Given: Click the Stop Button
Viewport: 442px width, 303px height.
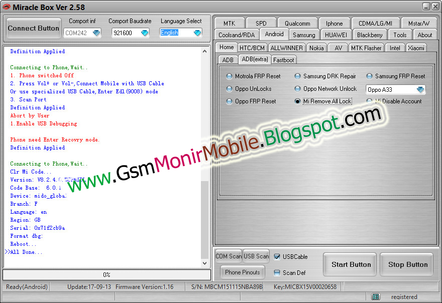Looking at the screenshot, I should (406, 264).
